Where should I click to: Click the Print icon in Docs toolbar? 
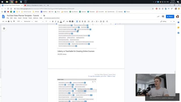click(x=9, y=22)
